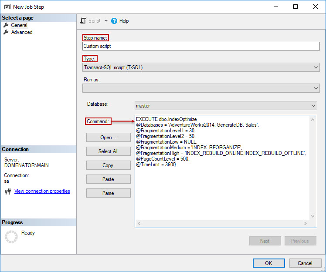Screen dimensions: 326x272
Task: Click the '@FragmentationMedium' line
Action: click(189, 148)
